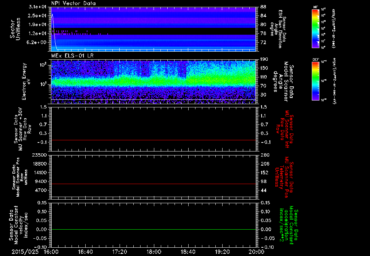The width and height of the screenshot is (370, 256).
Task: Click the 3.1e+01 sector tick label
Action: click(38, 7)
